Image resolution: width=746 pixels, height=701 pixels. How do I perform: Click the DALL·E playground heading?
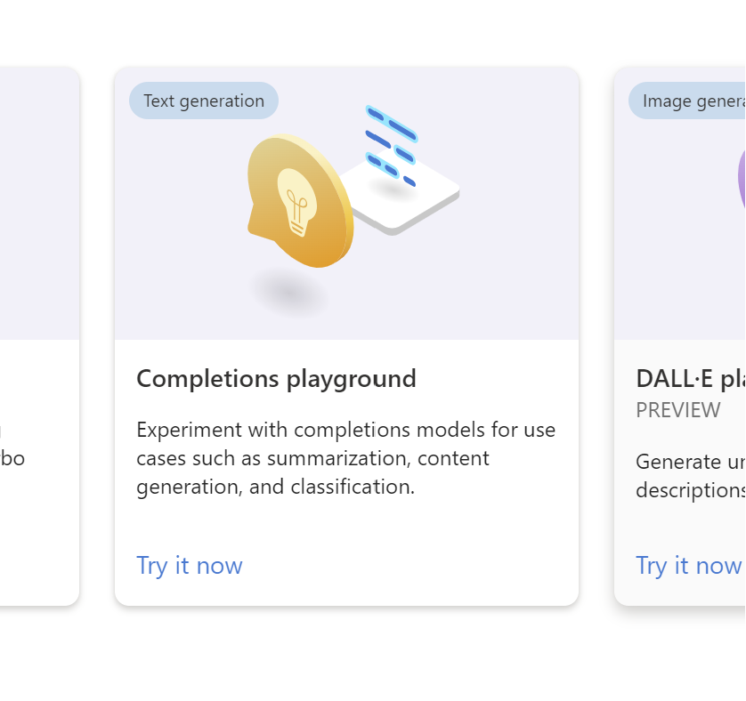[x=691, y=379]
